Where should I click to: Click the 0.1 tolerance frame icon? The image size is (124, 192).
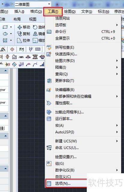[38, 49]
